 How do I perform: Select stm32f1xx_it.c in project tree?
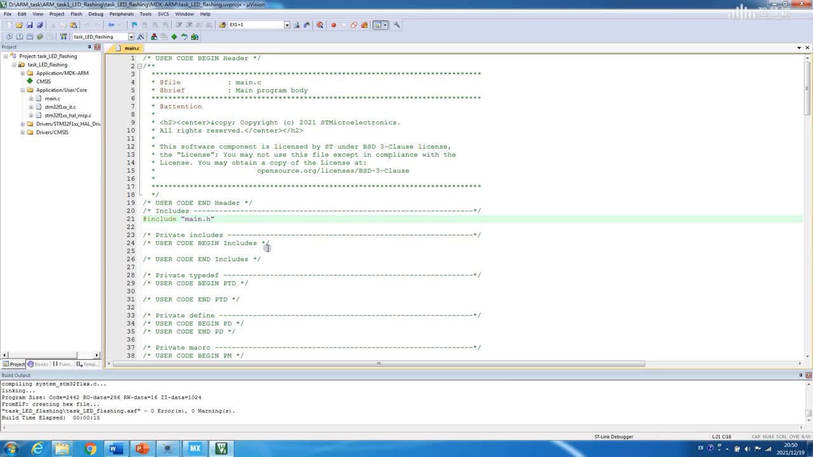pyautogui.click(x=60, y=107)
